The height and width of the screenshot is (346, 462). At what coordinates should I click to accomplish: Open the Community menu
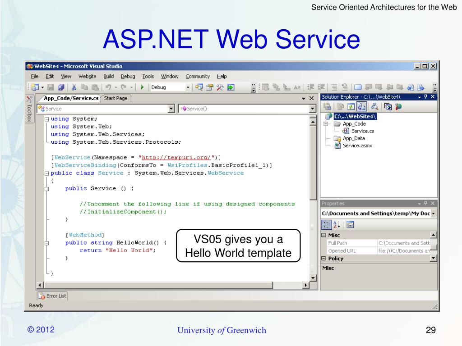pos(198,77)
